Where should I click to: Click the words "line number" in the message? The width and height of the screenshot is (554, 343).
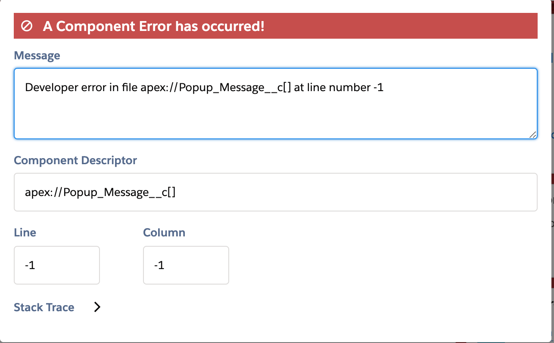point(337,88)
